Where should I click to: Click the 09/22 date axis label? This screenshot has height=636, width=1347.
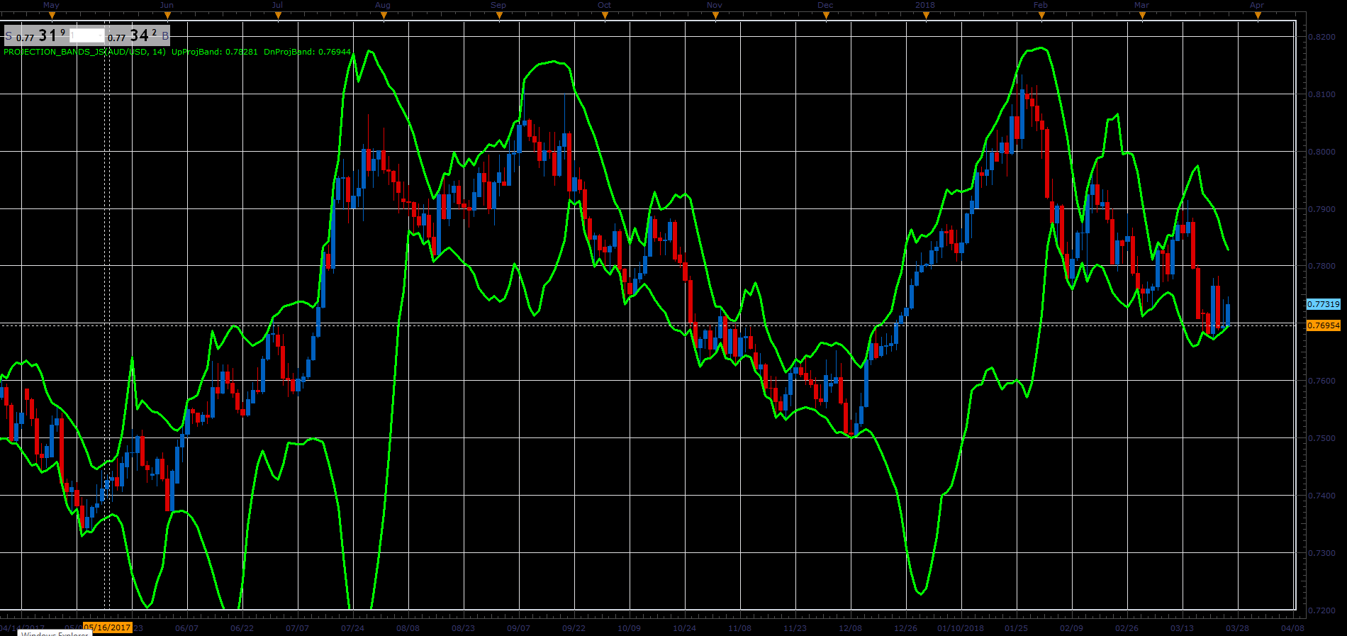[574, 628]
